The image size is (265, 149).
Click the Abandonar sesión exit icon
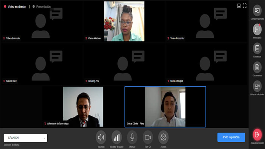tap(257, 135)
